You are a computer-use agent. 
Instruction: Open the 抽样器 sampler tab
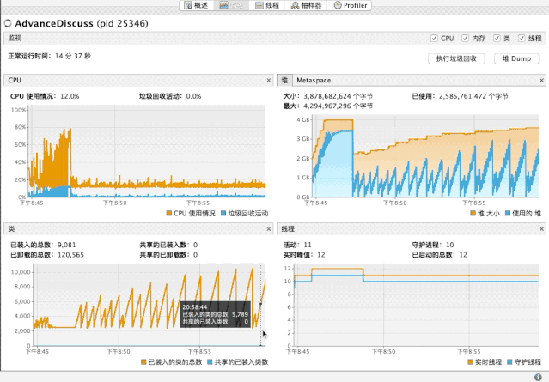(x=306, y=5)
